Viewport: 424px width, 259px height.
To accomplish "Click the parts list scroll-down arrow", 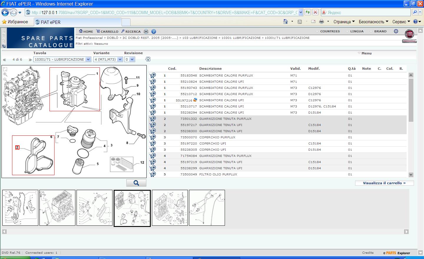I will (x=411, y=175).
